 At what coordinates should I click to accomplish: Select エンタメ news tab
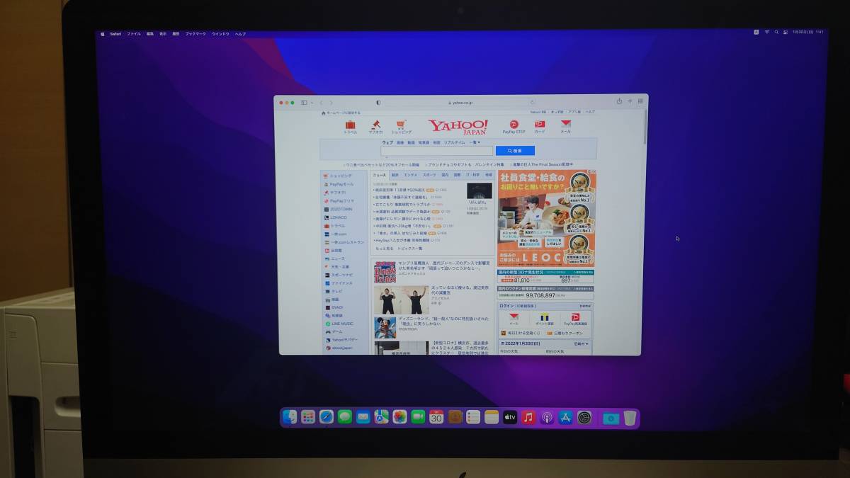point(411,174)
